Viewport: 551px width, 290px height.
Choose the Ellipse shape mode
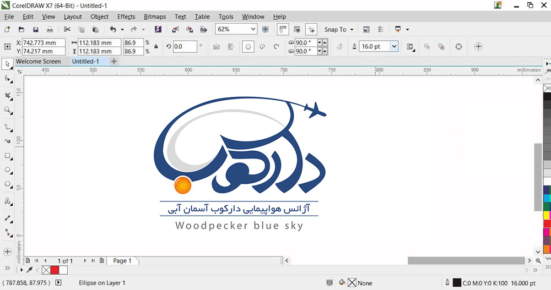point(248,47)
